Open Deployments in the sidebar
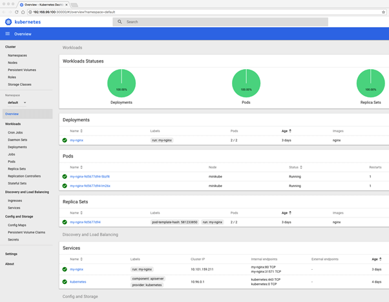389x302 pixels. pyautogui.click(x=17, y=147)
